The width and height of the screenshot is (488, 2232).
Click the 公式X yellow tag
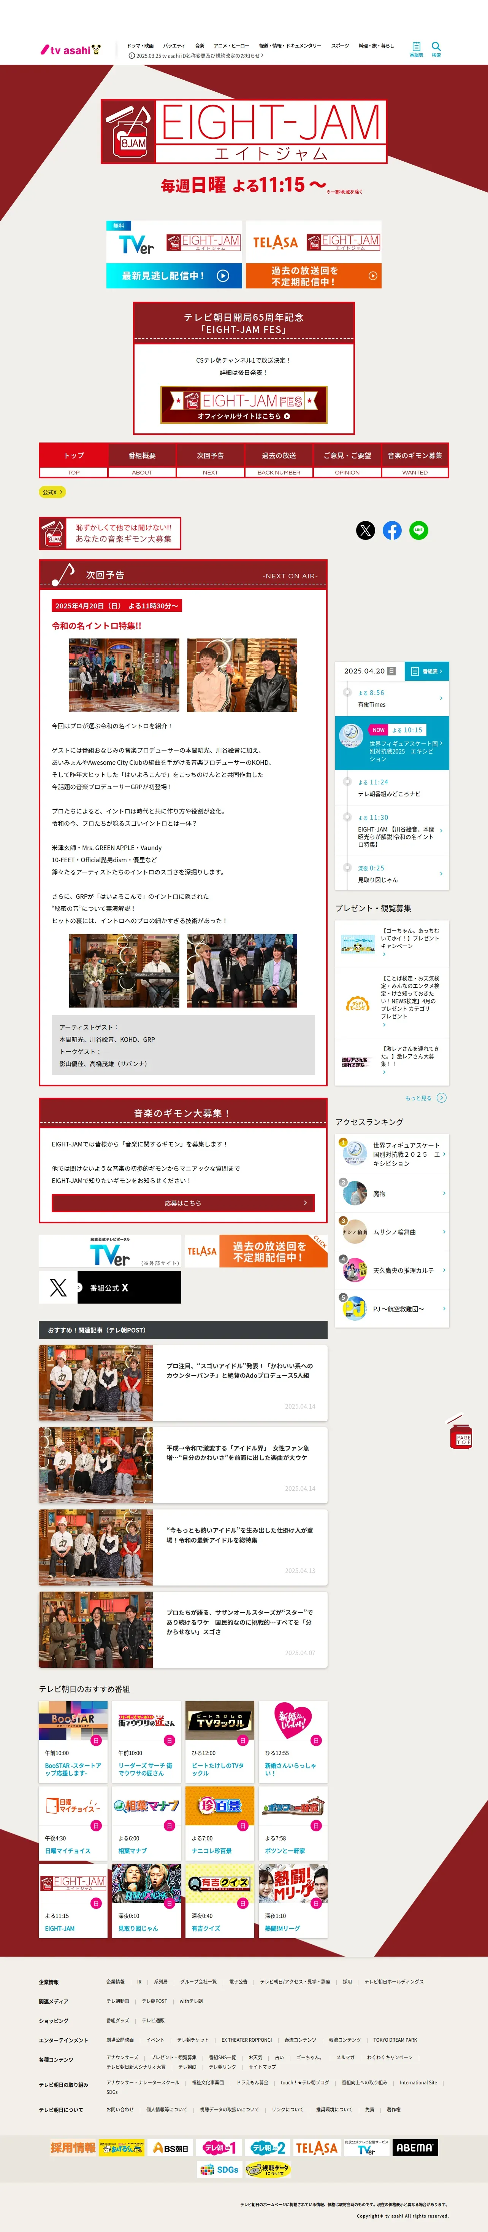click(52, 492)
